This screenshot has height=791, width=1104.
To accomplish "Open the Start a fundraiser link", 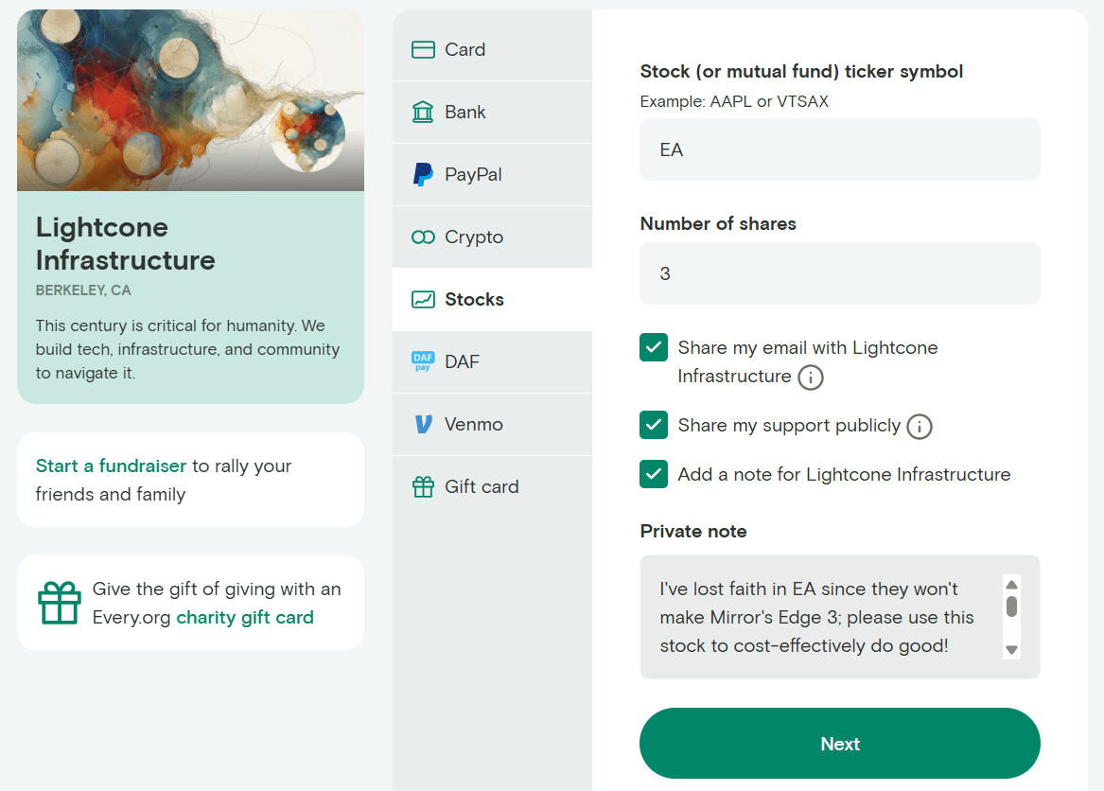I will (111, 466).
